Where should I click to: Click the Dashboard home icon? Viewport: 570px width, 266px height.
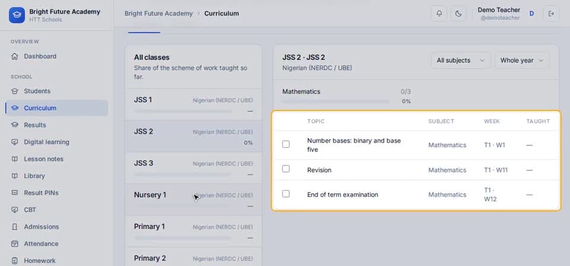[x=14, y=56]
